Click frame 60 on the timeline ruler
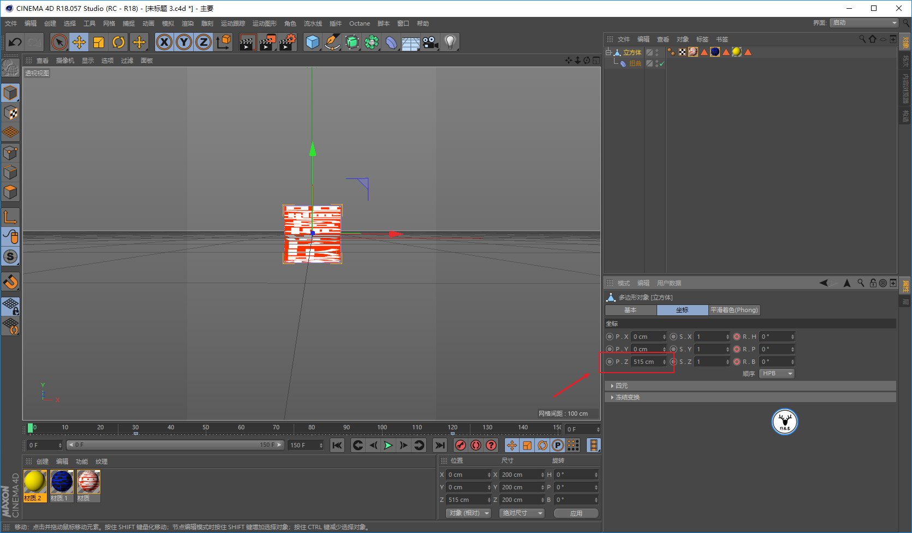 (x=241, y=428)
